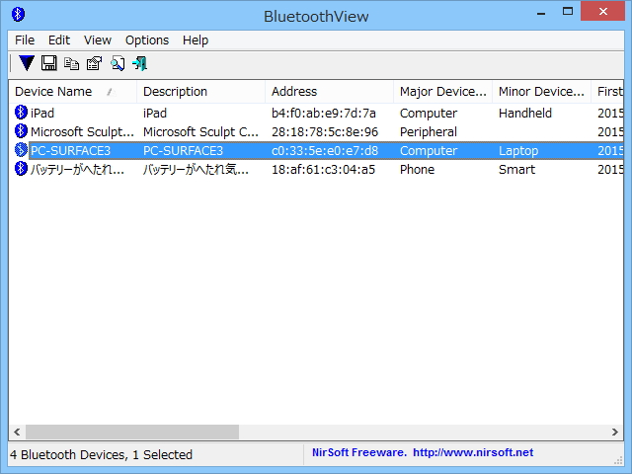
Task: Click the Smart minor device cell
Action: tap(516, 169)
